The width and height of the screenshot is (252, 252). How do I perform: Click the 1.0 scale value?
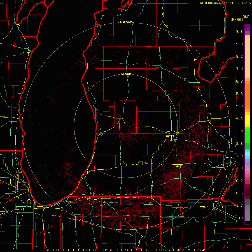[239, 168]
